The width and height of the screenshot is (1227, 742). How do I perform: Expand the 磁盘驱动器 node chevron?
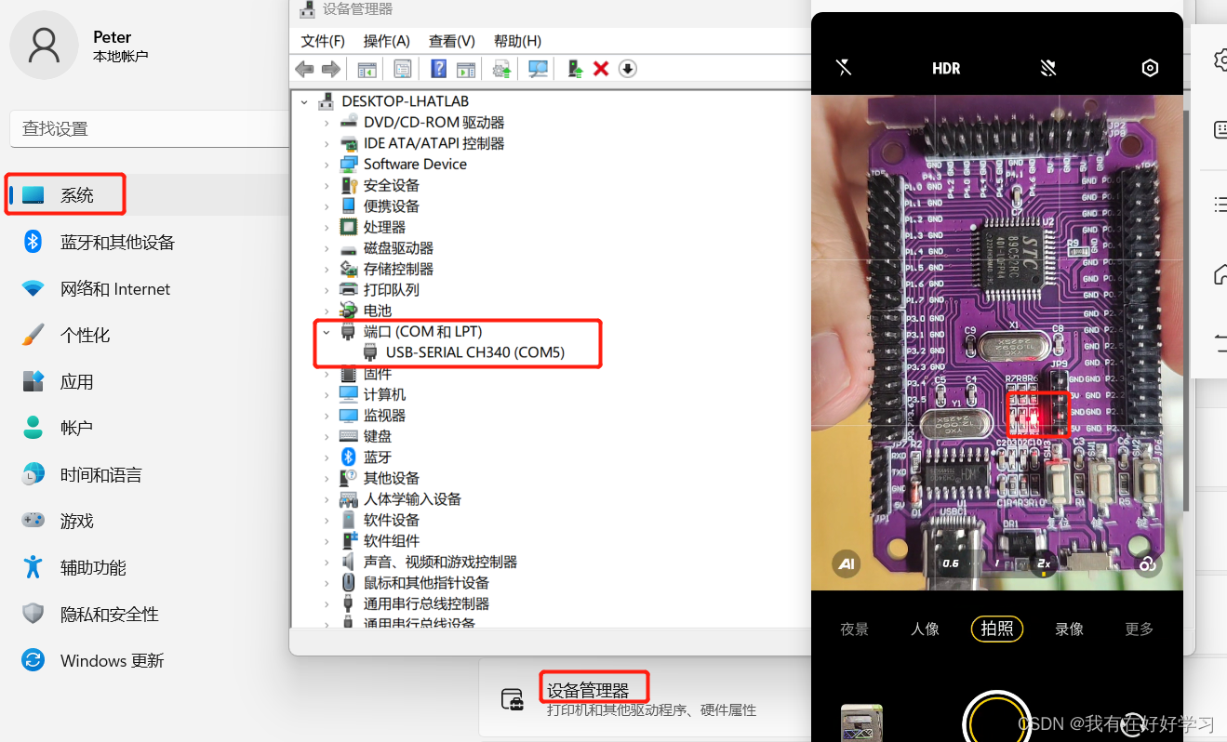(327, 248)
